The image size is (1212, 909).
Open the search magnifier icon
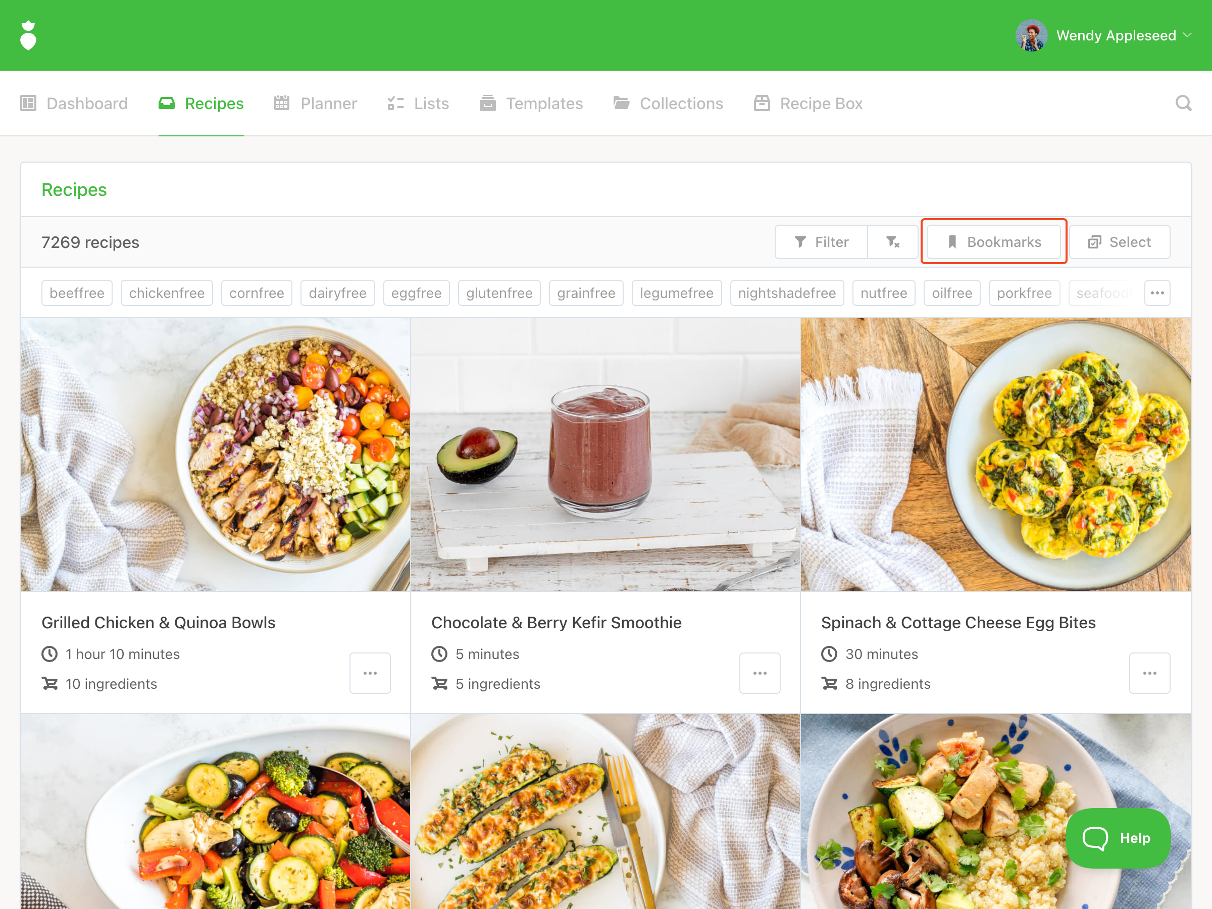(x=1183, y=103)
